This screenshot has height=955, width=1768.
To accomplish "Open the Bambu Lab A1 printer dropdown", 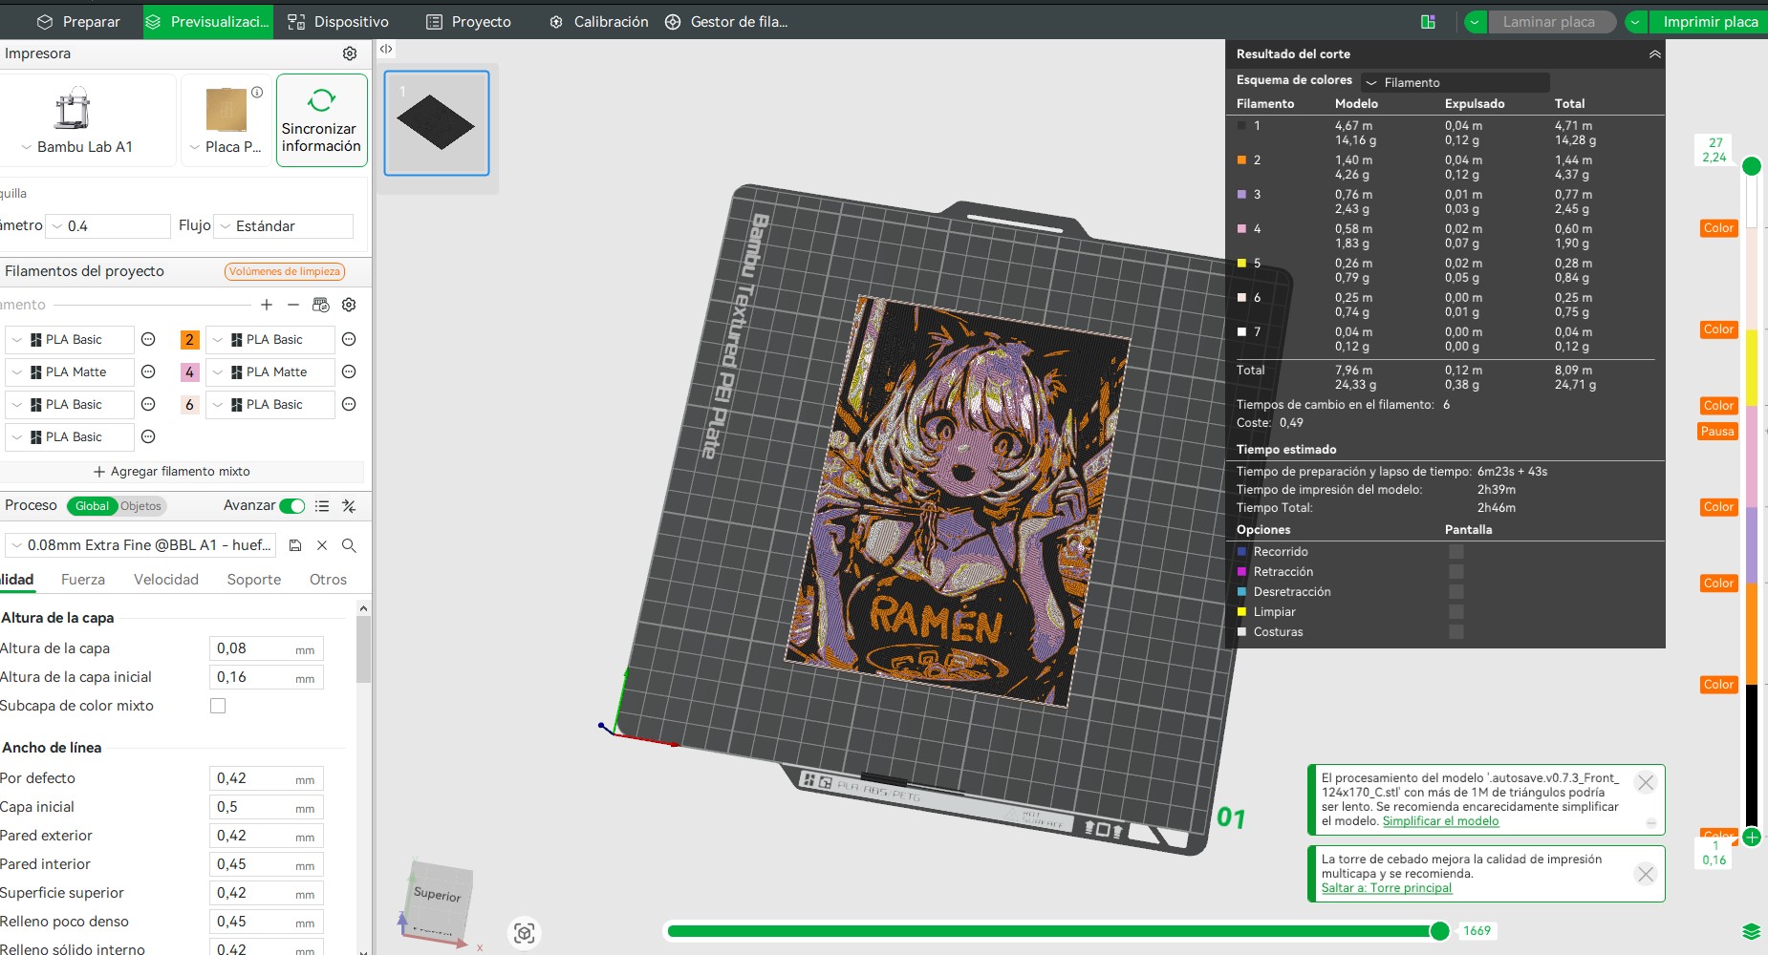I will point(77,147).
